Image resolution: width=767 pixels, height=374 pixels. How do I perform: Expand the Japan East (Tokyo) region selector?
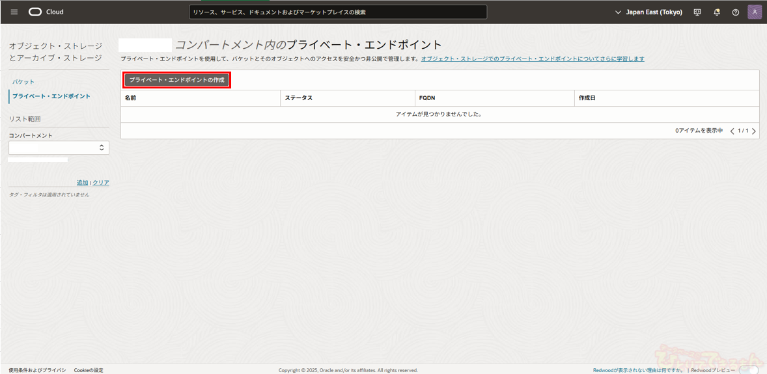point(648,12)
